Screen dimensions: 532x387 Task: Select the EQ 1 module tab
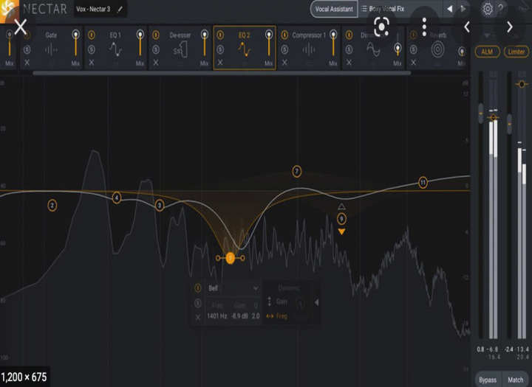point(115,47)
